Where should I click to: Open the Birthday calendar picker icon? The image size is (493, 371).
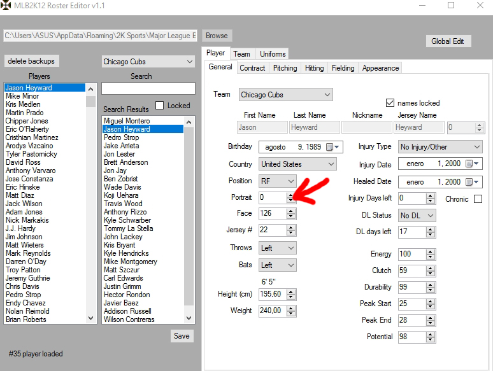332,147
